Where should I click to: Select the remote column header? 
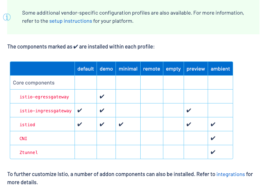[x=151, y=69]
